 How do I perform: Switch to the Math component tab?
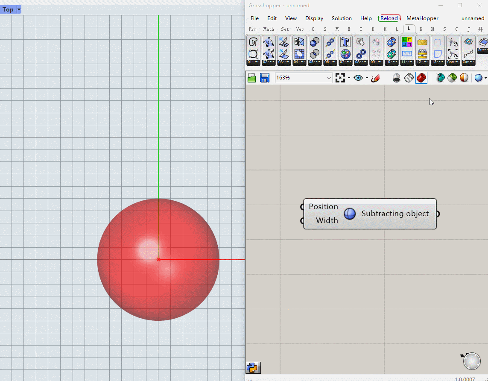(x=269, y=29)
